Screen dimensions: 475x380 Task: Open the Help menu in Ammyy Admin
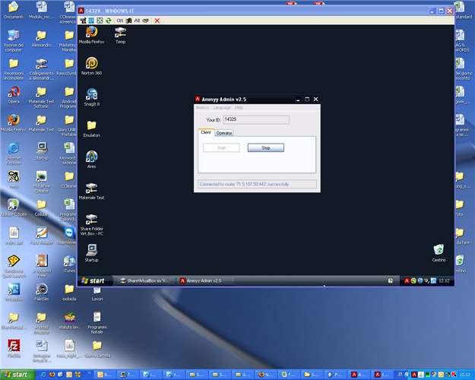pyautogui.click(x=239, y=108)
